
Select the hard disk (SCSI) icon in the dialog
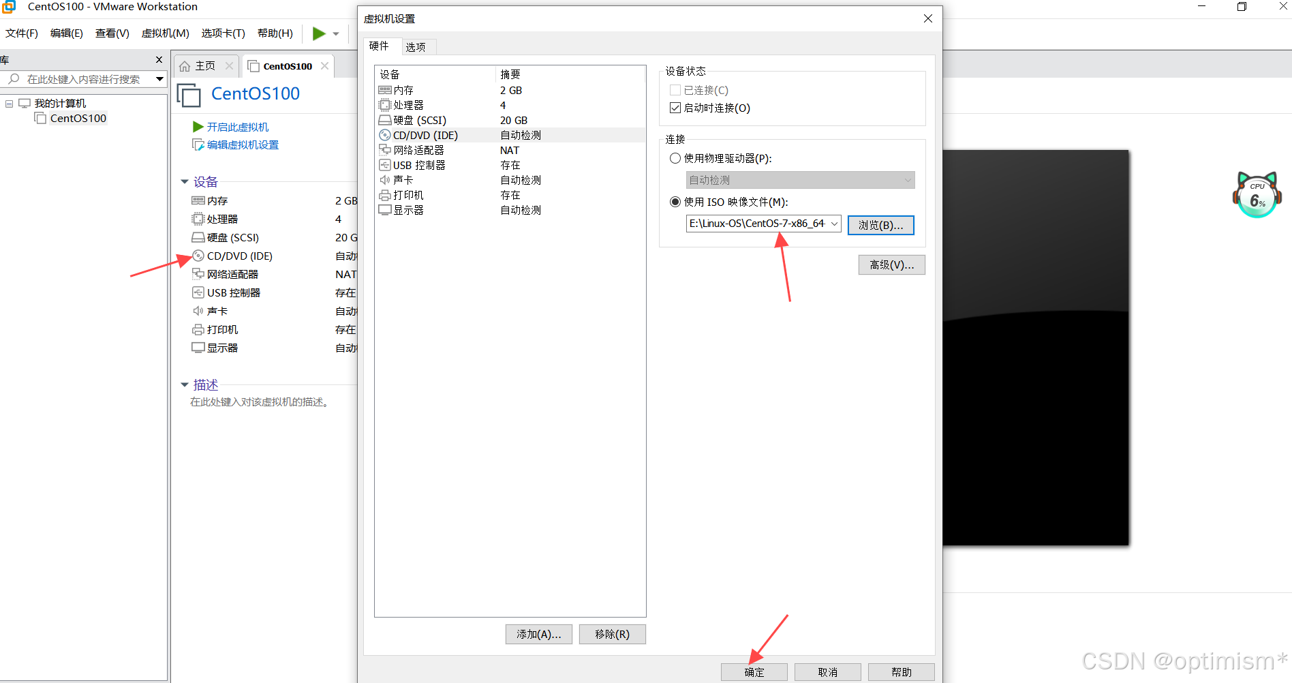pos(385,120)
